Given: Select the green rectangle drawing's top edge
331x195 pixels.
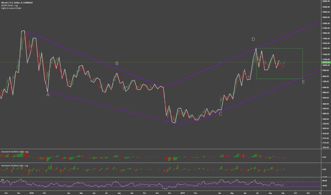Looking at the screenshot, I should click(x=280, y=48).
